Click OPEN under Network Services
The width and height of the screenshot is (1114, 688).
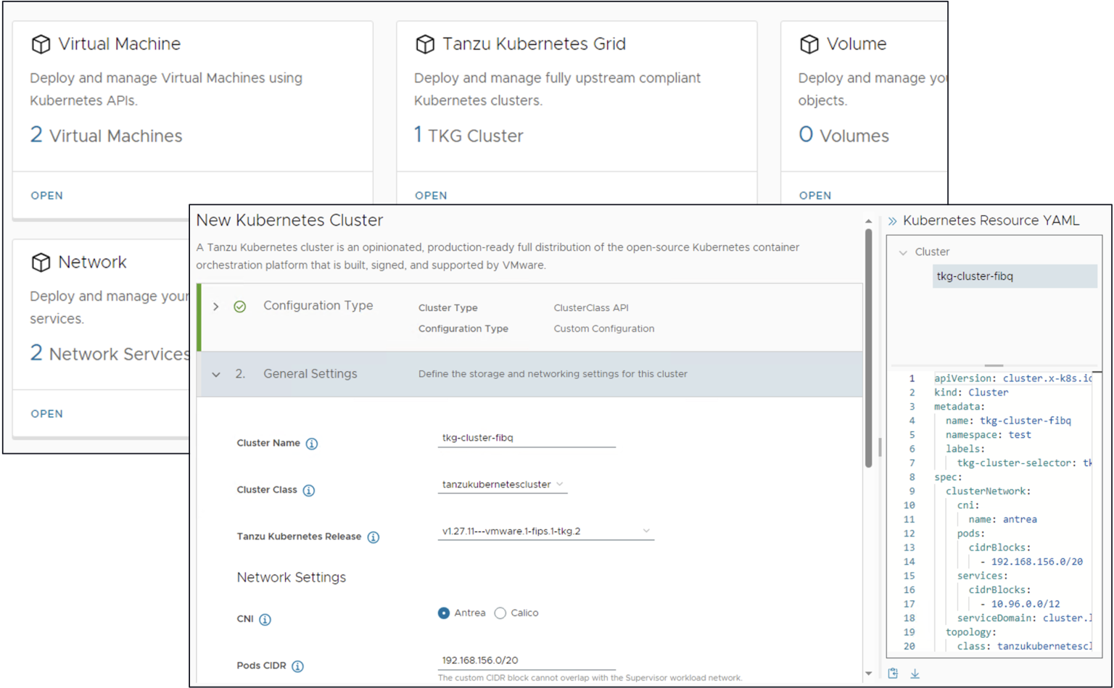[x=46, y=413]
